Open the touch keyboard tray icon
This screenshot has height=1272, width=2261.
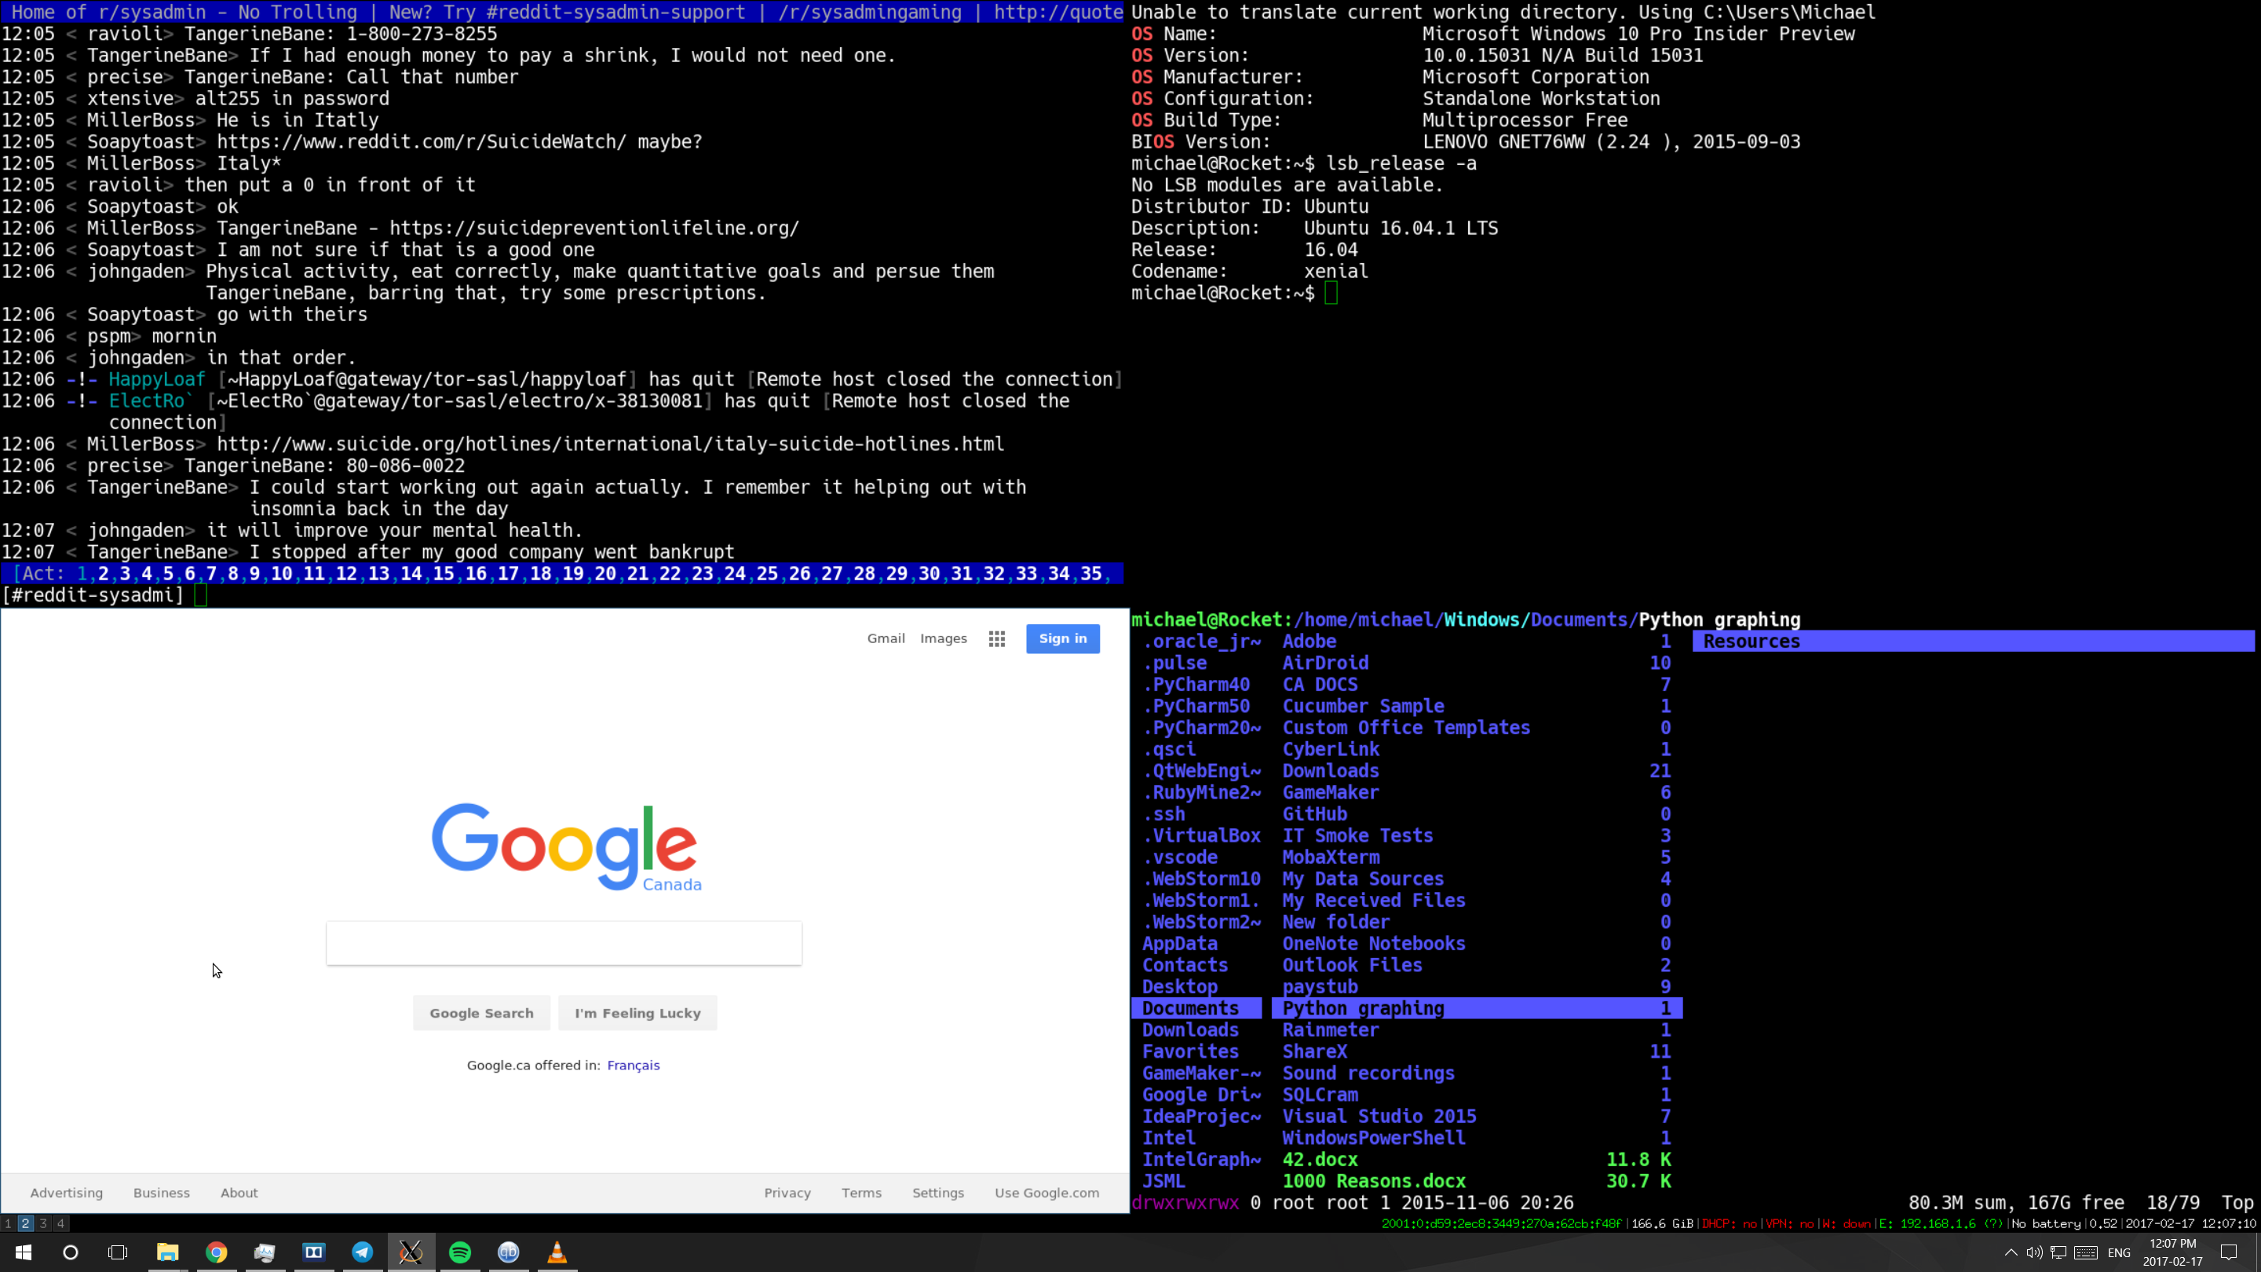coord(2087,1252)
